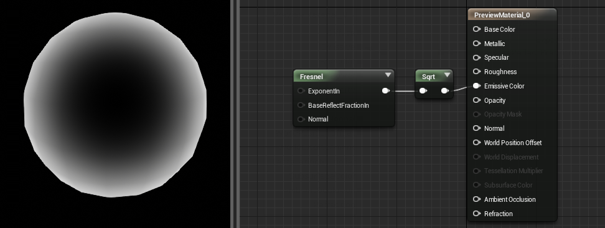Click the disabled Subsurface Color pin
This screenshot has height=228, width=605.
(477, 185)
